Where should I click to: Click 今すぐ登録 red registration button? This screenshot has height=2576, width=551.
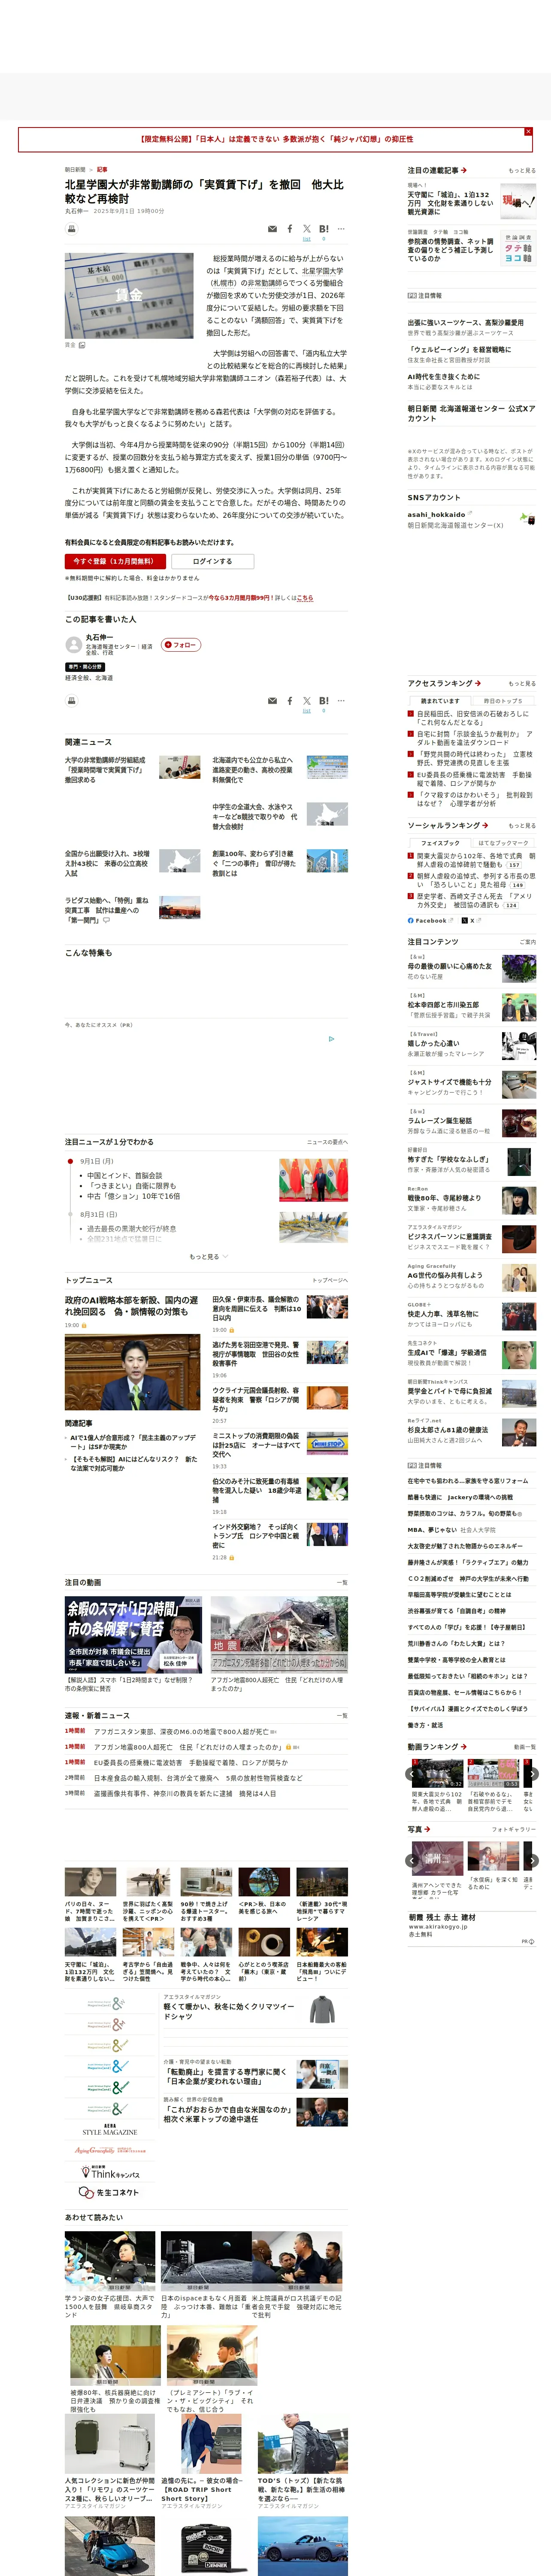point(115,561)
